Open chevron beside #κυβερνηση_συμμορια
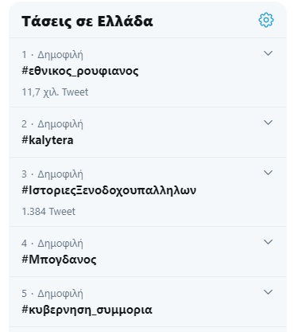The image size is (294, 332). pyautogui.click(x=268, y=292)
